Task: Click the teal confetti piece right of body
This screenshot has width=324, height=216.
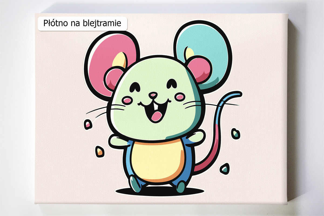Action: point(236,133)
